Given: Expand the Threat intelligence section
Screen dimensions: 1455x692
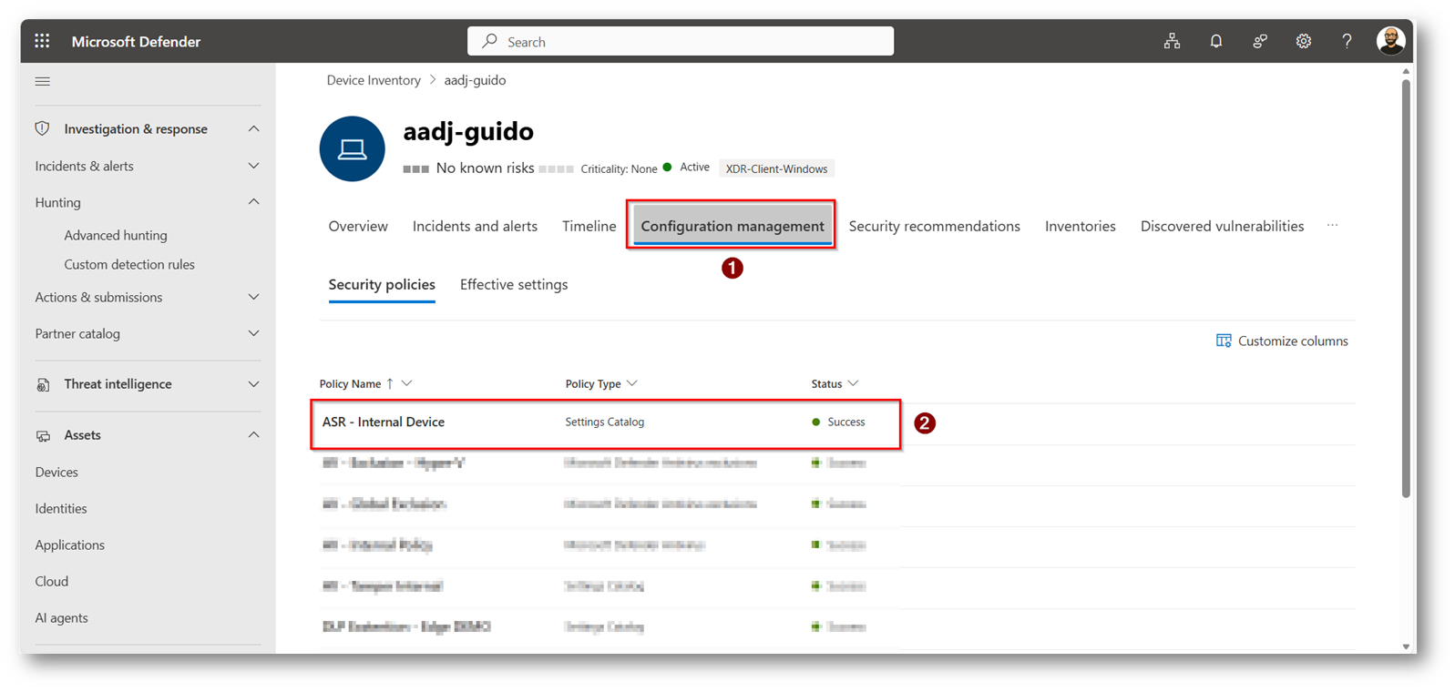Looking at the screenshot, I should pos(253,384).
